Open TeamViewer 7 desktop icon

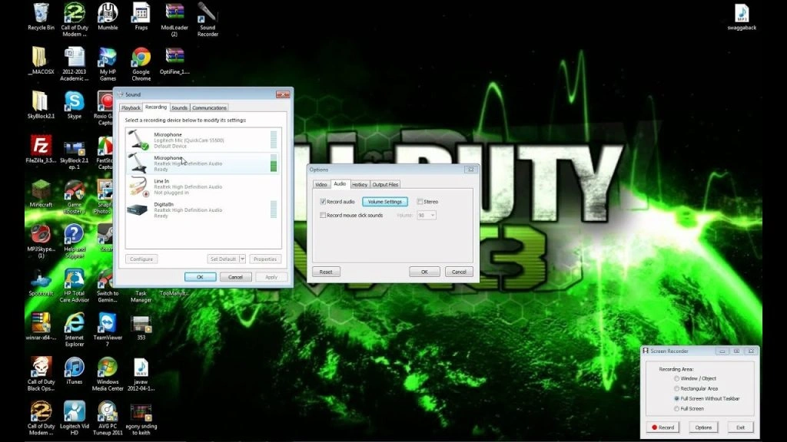108,330
